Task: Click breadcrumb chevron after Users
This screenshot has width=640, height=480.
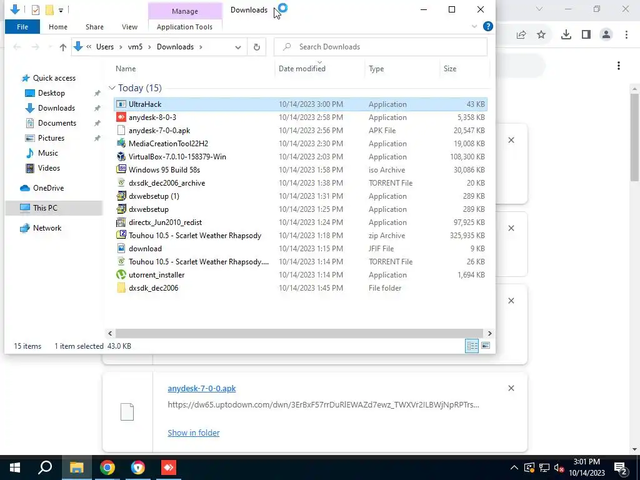Action: [121, 47]
